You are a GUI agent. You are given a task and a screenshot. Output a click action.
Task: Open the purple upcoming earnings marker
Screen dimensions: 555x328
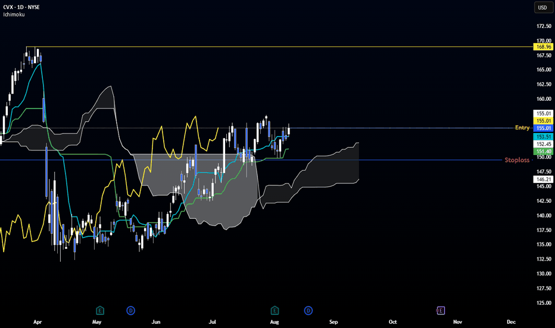point(440,311)
